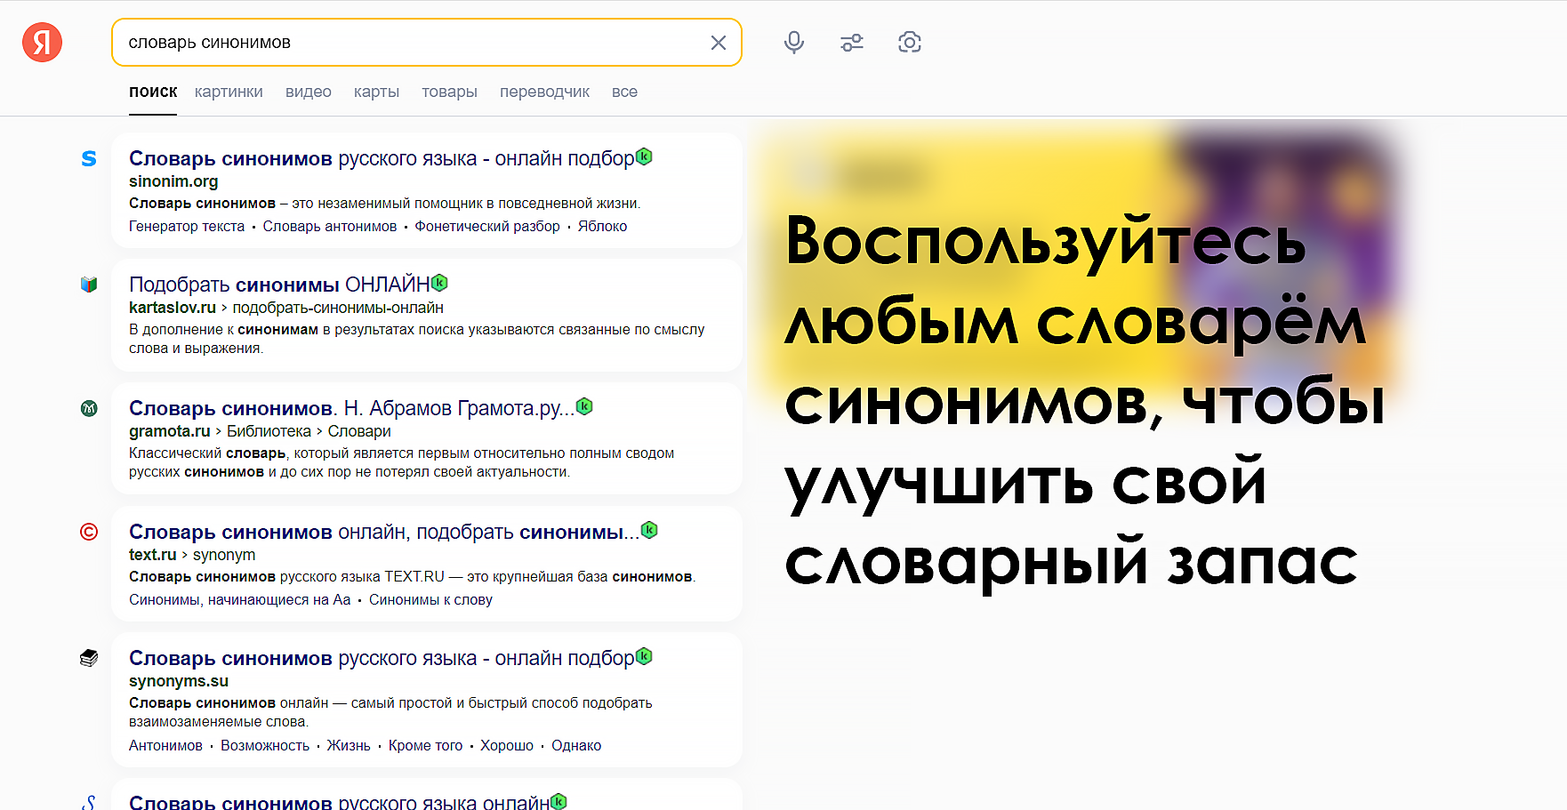Click the synonyms.su domain link
The width and height of the screenshot is (1567, 810).
pos(179,681)
